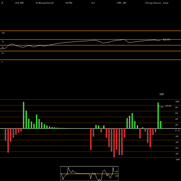This screenshot has height=181, width=181.
Task: Click the TRU_BE ticker symbol in header
Action: pyautogui.click(x=122, y=3)
